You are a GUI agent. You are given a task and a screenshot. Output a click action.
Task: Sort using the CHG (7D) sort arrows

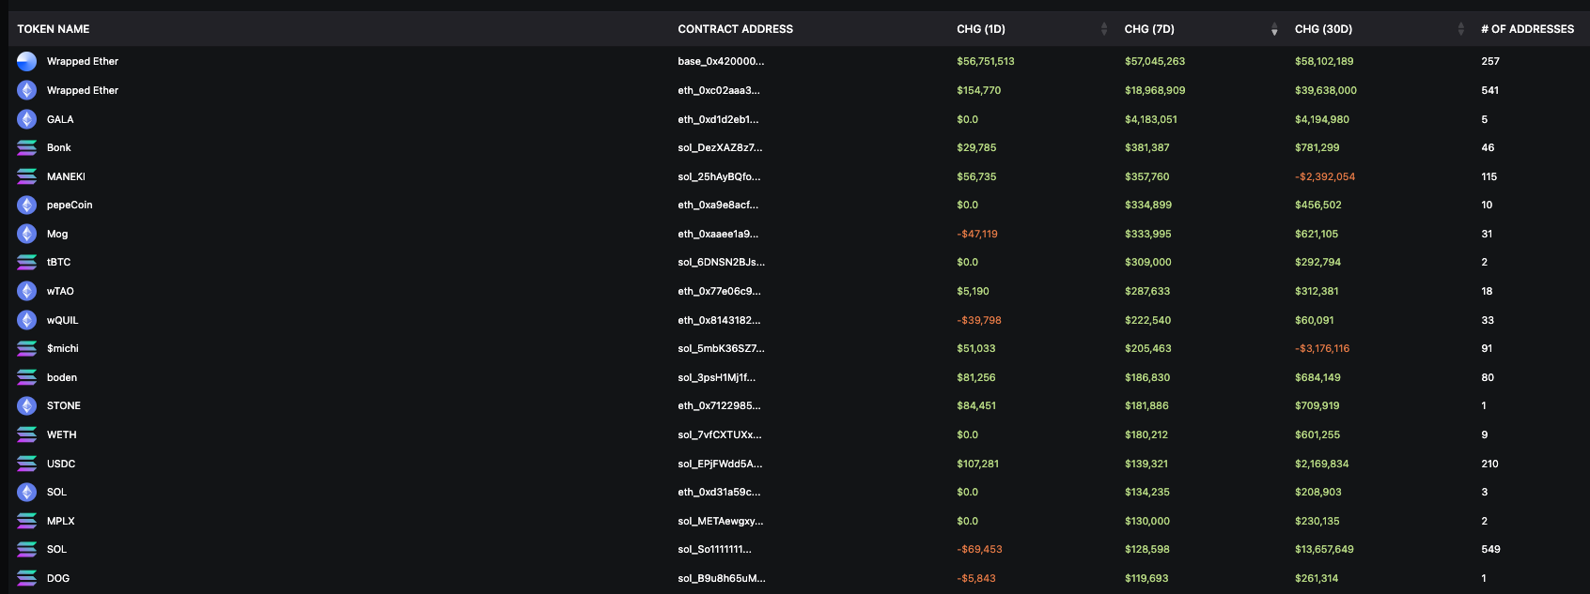[1274, 29]
